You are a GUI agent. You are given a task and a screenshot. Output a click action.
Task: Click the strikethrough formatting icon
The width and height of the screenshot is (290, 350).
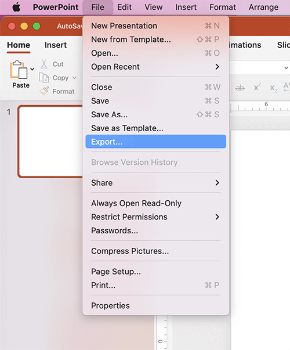coord(240,88)
